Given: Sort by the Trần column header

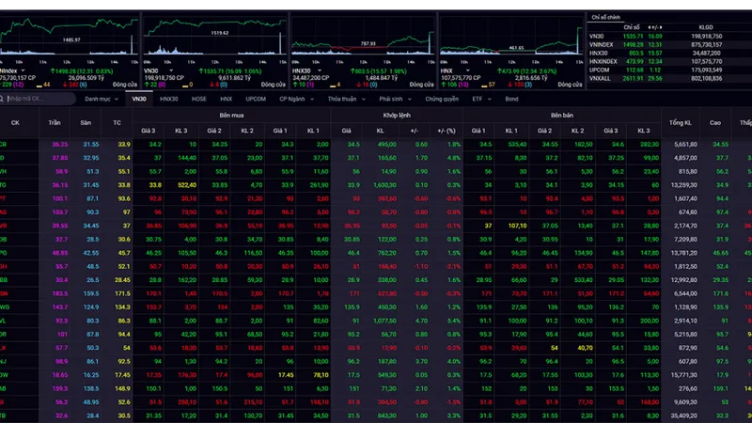Looking at the screenshot, I should coord(55,123).
